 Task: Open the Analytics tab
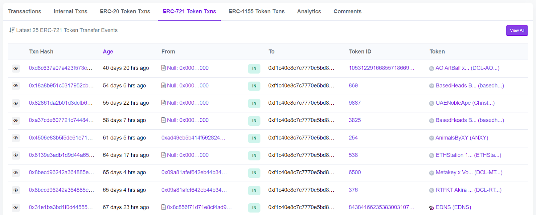309,11
